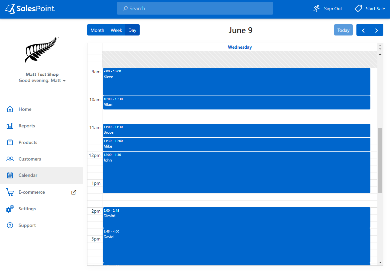Image resolution: width=390 pixels, height=272 pixels.
Task: Select the Reports icon in the sidebar
Action: 10,126
